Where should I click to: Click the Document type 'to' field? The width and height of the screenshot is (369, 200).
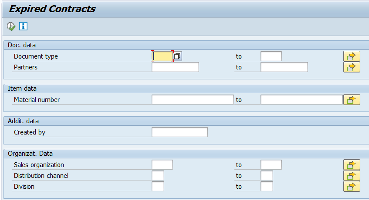tap(271, 56)
